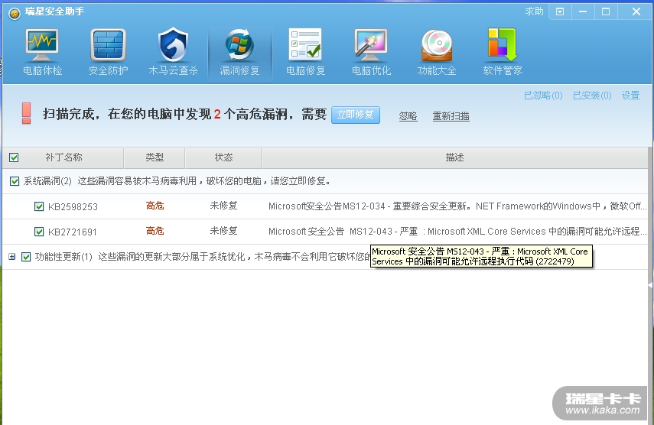
Task: Click the side panel collapse arrow at right edge
Action: coord(650,285)
